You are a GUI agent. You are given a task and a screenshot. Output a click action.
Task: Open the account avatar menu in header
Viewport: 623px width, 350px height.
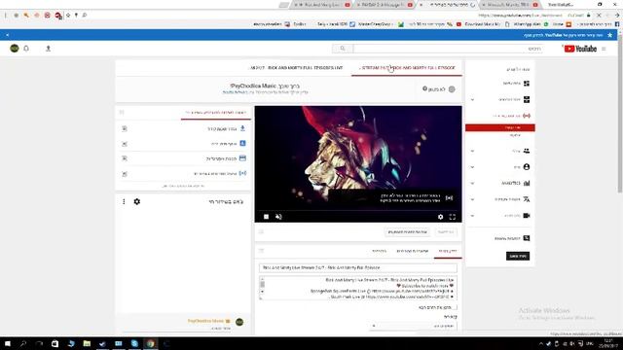click(15, 49)
